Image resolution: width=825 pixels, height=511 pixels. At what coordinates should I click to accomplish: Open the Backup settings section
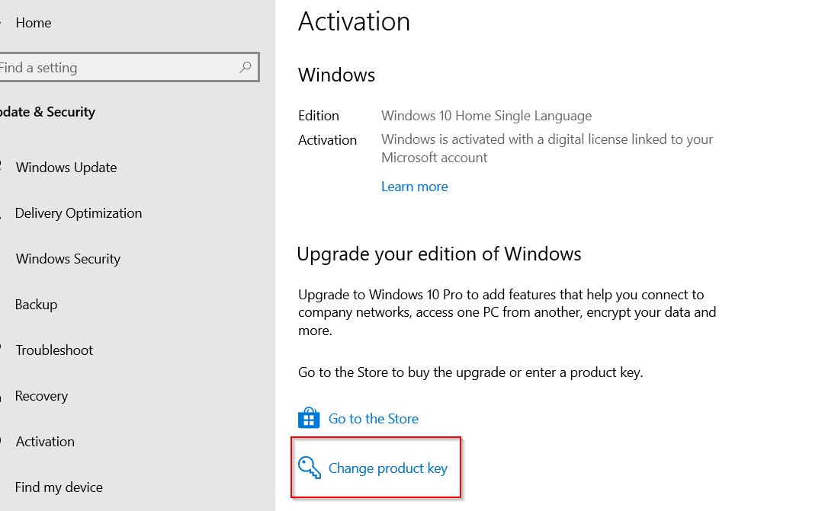pyautogui.click(x=36, y=305)
